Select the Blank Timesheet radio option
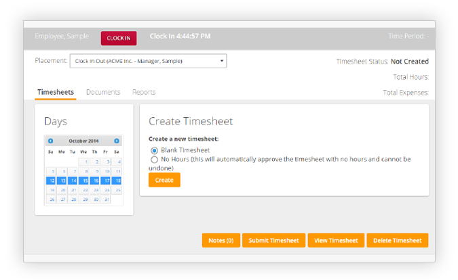This screenshot has height=280, width=458. [154, 150]
